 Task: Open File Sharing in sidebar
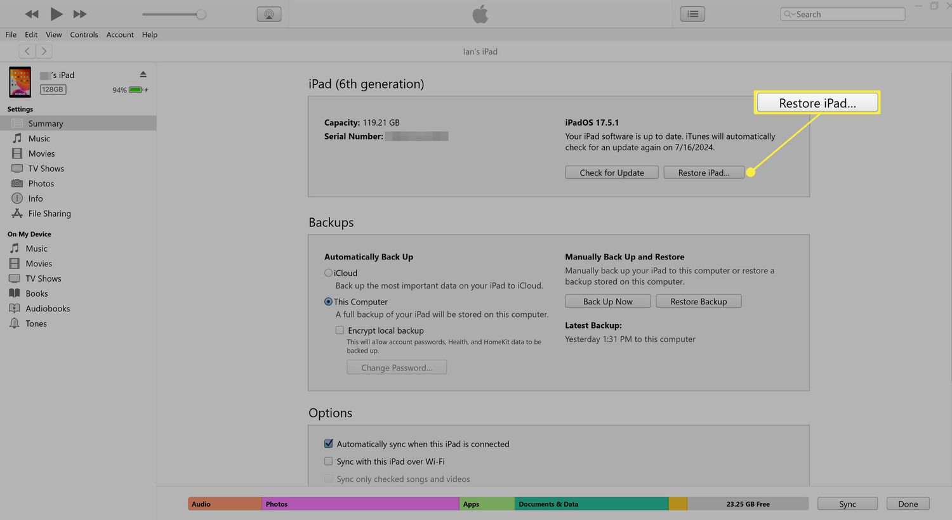coord(49,214)
